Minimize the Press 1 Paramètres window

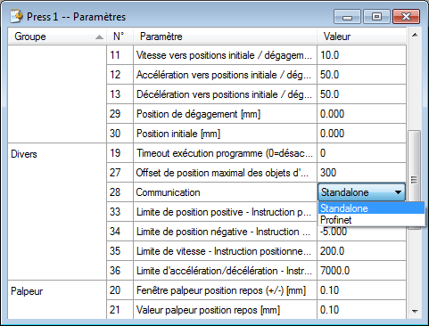[x=347, y=16]
